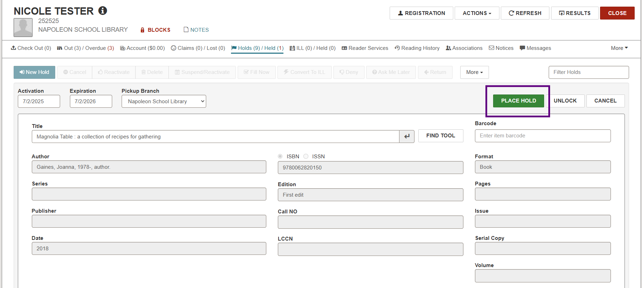Click the item Barcode field
The height and width of the screenshot is (288, 642).
(543, 136)
